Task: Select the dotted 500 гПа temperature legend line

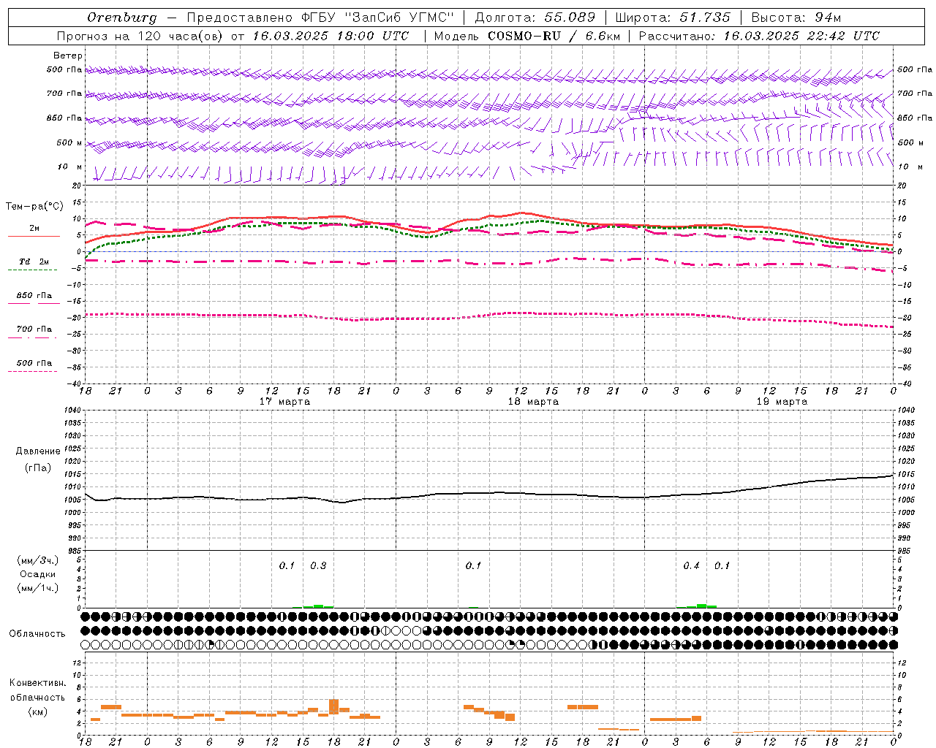Action: pyautogui.click(x=32, y=371)
